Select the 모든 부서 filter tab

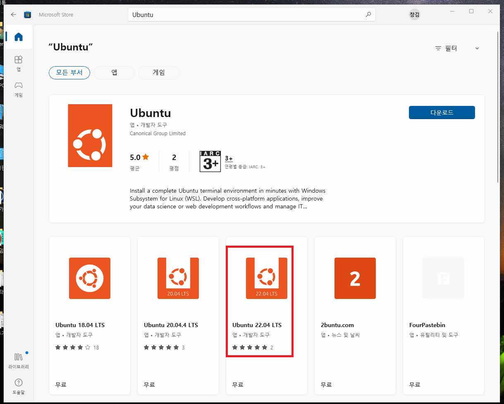(69, 72)
